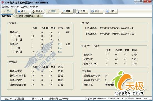Switch to the 分析接收到的ARP (1:1) tab
This screenshot has width=153, height=101.
click(x=28, y=16)
